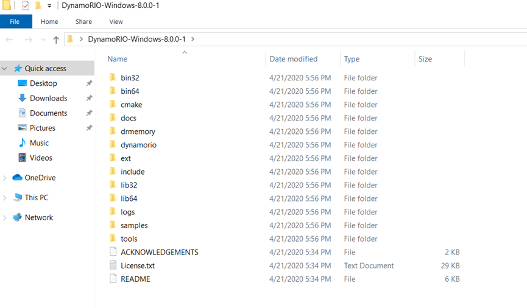Click the 29 KB size cell of License.txt
This screenshot has width=527, height=308.
coord(450,266)
